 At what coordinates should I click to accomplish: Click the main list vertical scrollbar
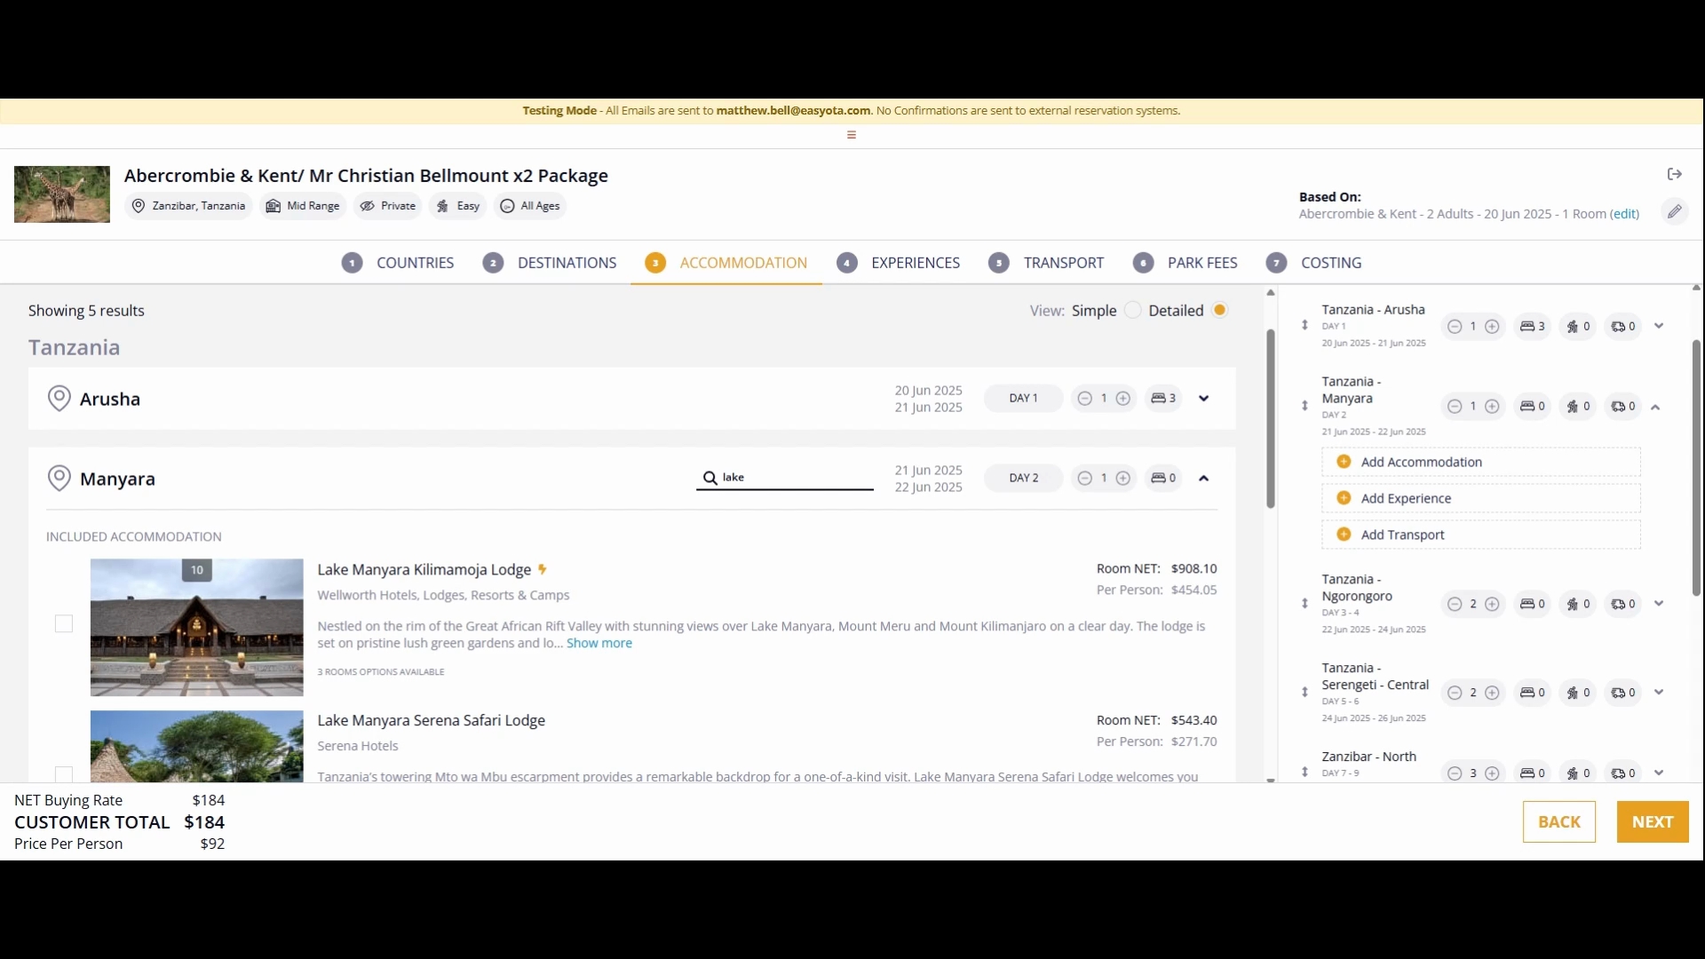(1271, 419)
